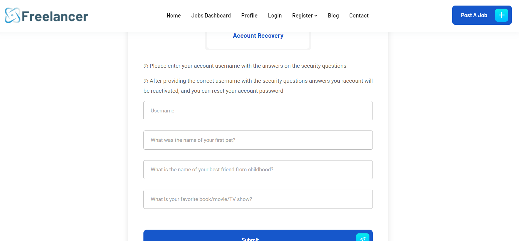This screenshot has width=519, height=241.
Task: Navigate to the Jobs Dashboard
Action: [x=211, y=16]
